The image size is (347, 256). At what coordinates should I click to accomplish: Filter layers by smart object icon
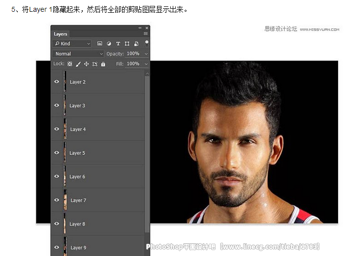click(136, 44)
